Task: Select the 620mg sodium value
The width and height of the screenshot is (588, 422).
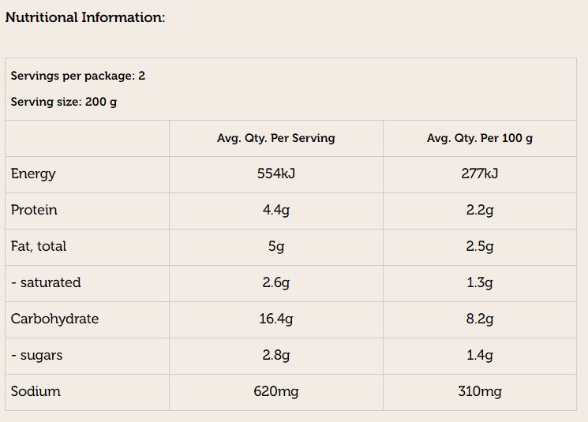Action: click(275, 391)
